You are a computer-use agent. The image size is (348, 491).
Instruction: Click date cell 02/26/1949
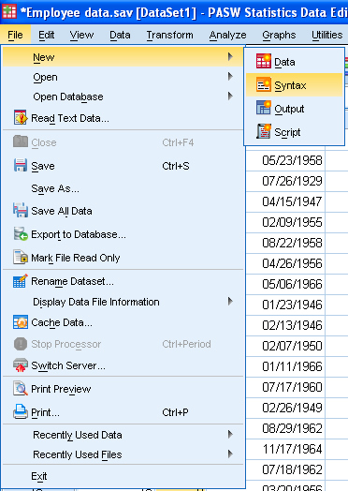pos(285,408)
